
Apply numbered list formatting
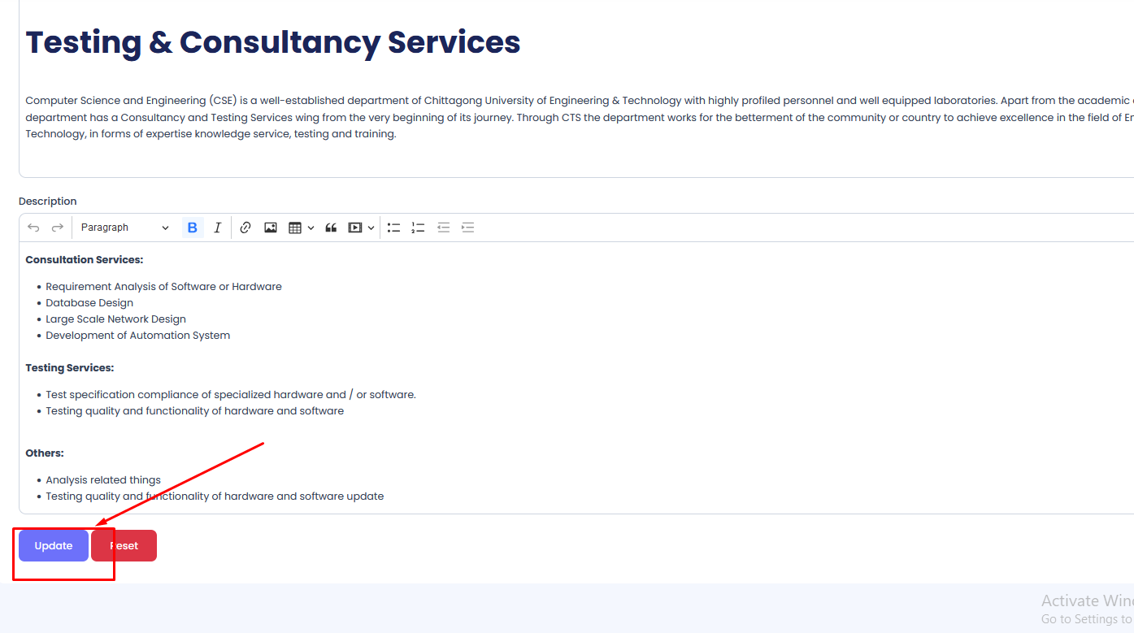coord(419,228)
